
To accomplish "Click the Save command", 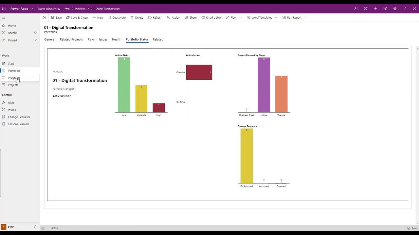I will (x=56, y=18).
